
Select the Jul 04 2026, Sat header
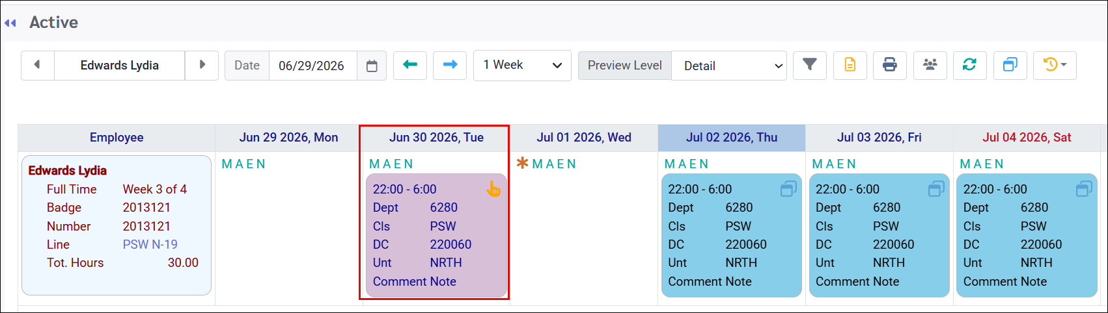point(1027,138)
